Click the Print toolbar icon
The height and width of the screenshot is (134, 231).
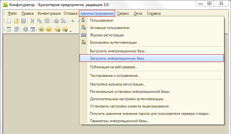click(x=56, y=21)
